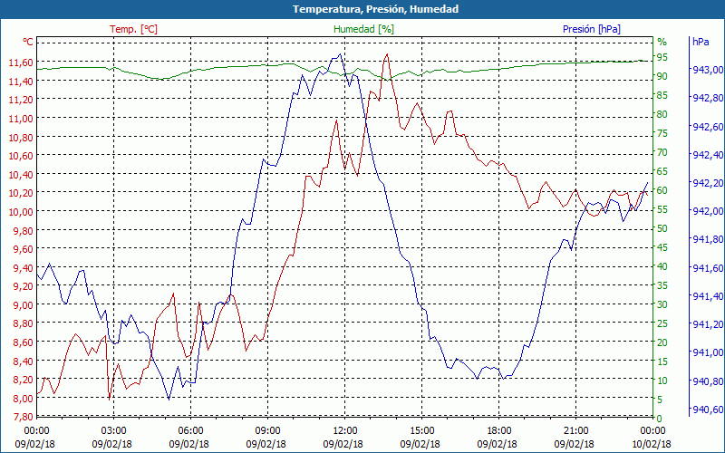The width and height of the screenshot is (725, 453).
Task: Click humidity axis value 80
Action: pos(662,114)
